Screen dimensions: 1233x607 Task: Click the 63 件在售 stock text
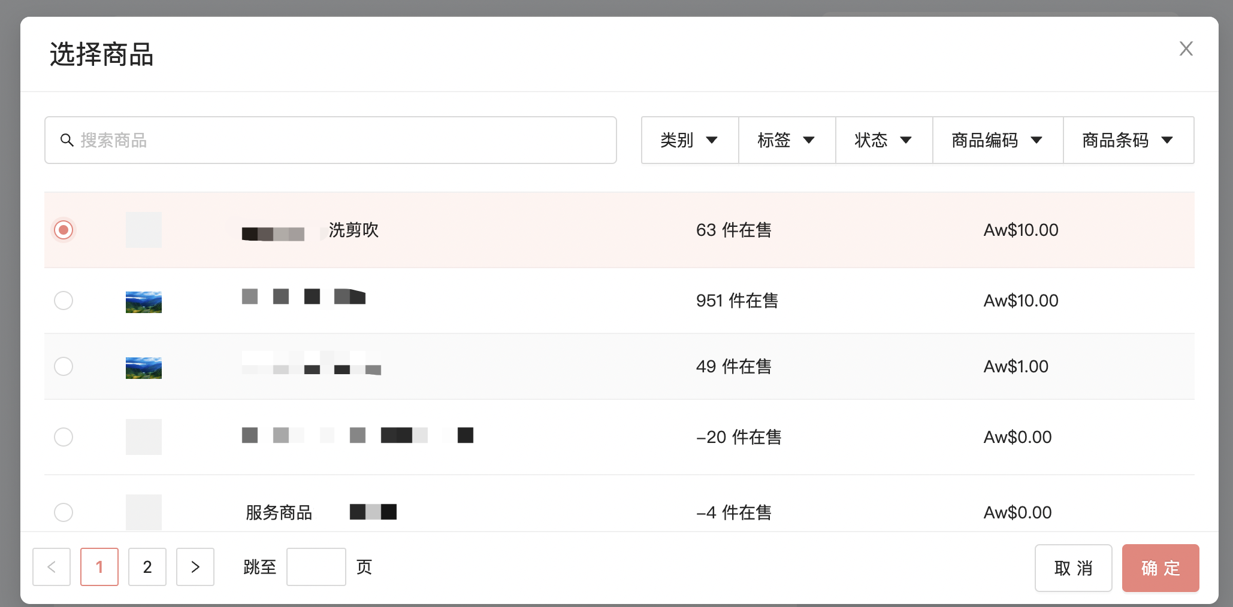click(x=734, y=230)
